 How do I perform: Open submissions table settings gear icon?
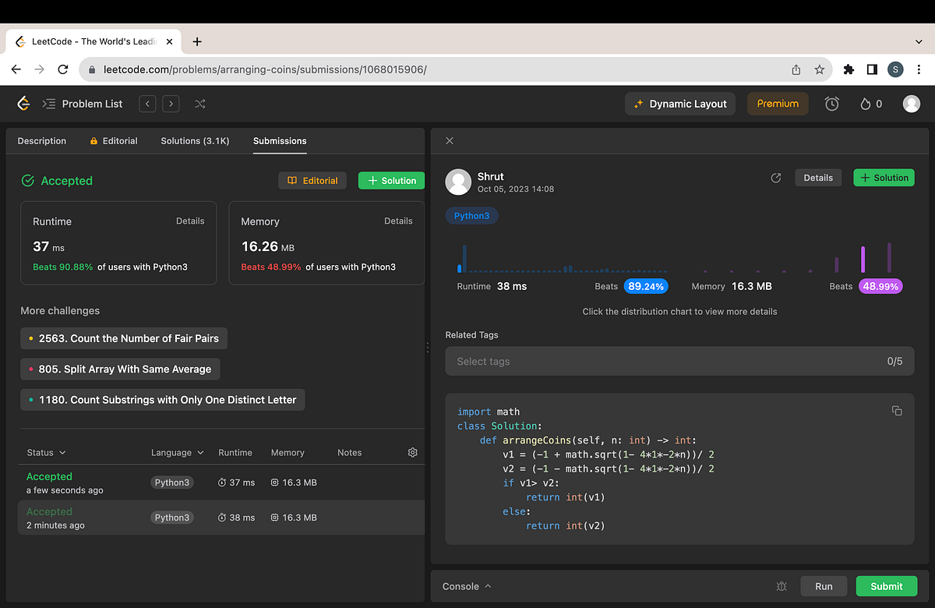[412, 452]
